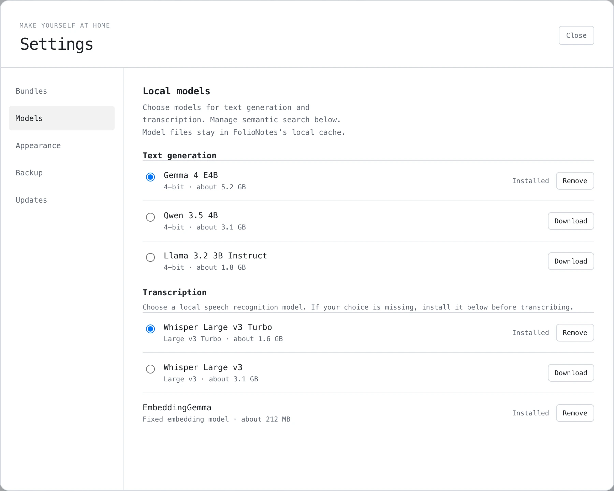Click "Large v3 · about 3.1 GB" text

pyautogui.click(x=211, y=379)
